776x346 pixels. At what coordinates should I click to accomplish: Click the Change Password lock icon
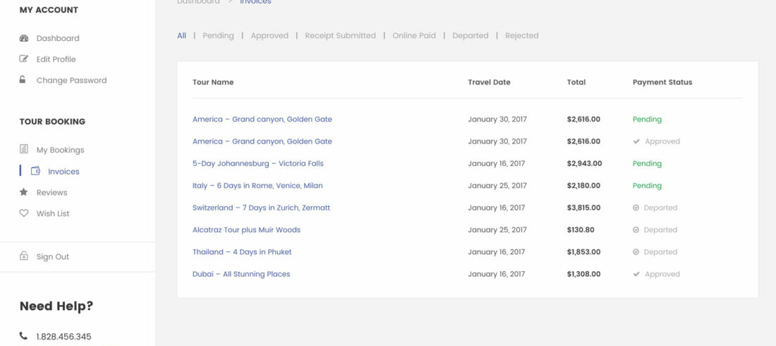(23, 80)
